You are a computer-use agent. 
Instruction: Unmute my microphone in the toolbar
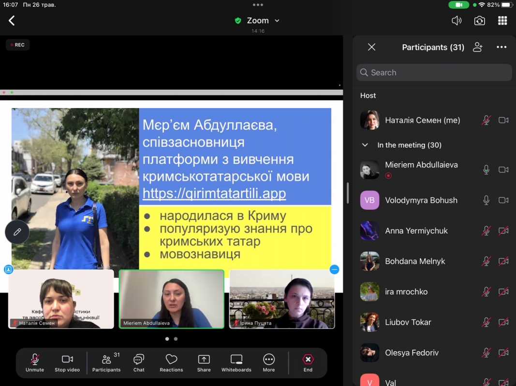[x=35, y=363]
